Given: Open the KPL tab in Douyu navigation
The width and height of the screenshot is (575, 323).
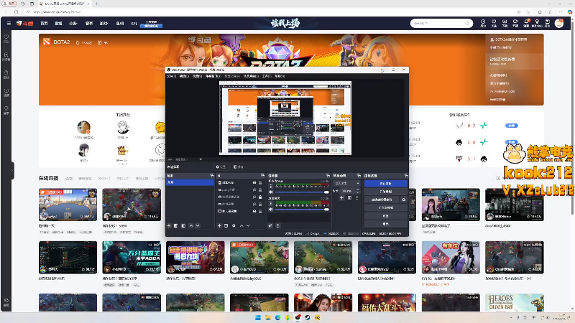Looking at the screenshot, I should (134, 24).
